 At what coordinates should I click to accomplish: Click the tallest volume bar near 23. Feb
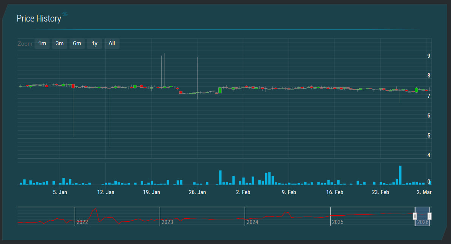pyautogui.click(x=400, y=175)
